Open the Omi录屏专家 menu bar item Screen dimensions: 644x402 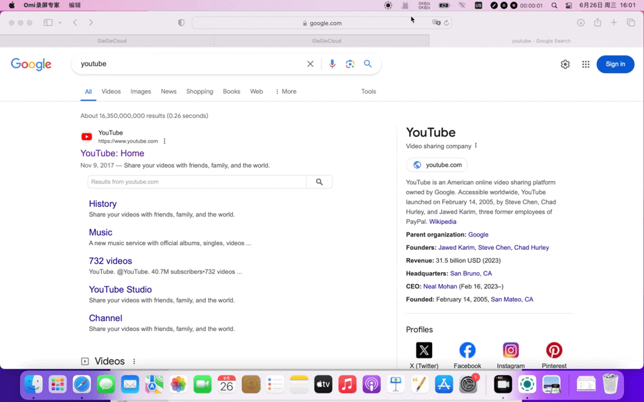point(42,5)
